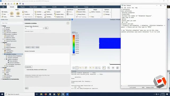The height and width of the screenshot is (96, 170).
Task: Click Activate zones
Action: [x=48, y=17]
